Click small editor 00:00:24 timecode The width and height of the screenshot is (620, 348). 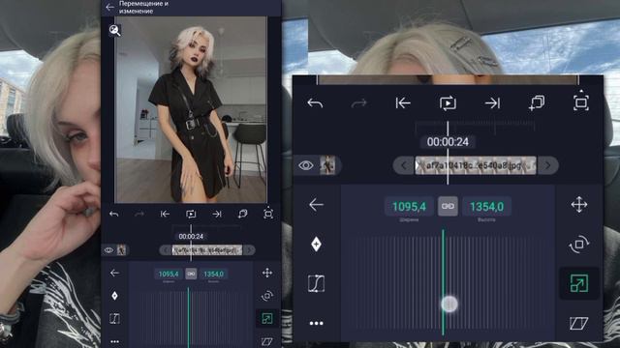click(191, 236)
